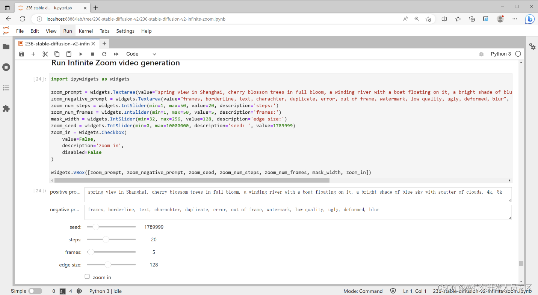
Task: Restart kernel and run all cells
Action: coord(116,54)
